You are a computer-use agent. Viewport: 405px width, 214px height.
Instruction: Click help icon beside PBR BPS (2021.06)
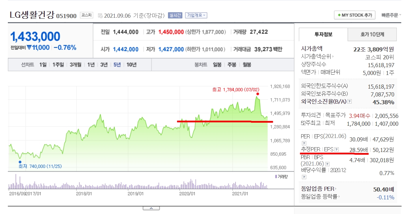327,164
